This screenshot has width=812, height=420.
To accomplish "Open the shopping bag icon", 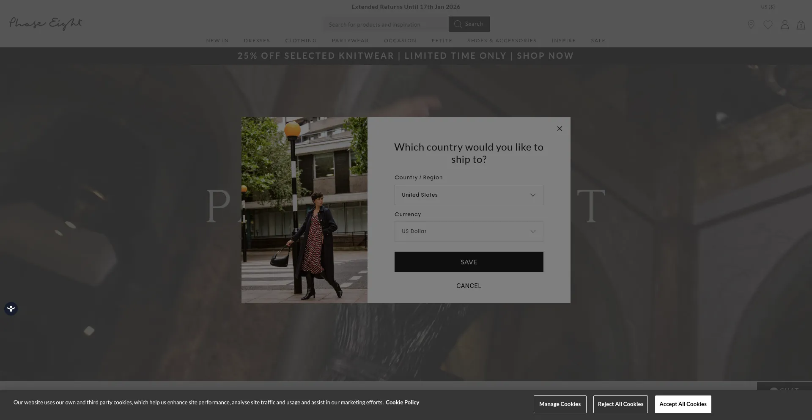I will click(x=801, y=25).
